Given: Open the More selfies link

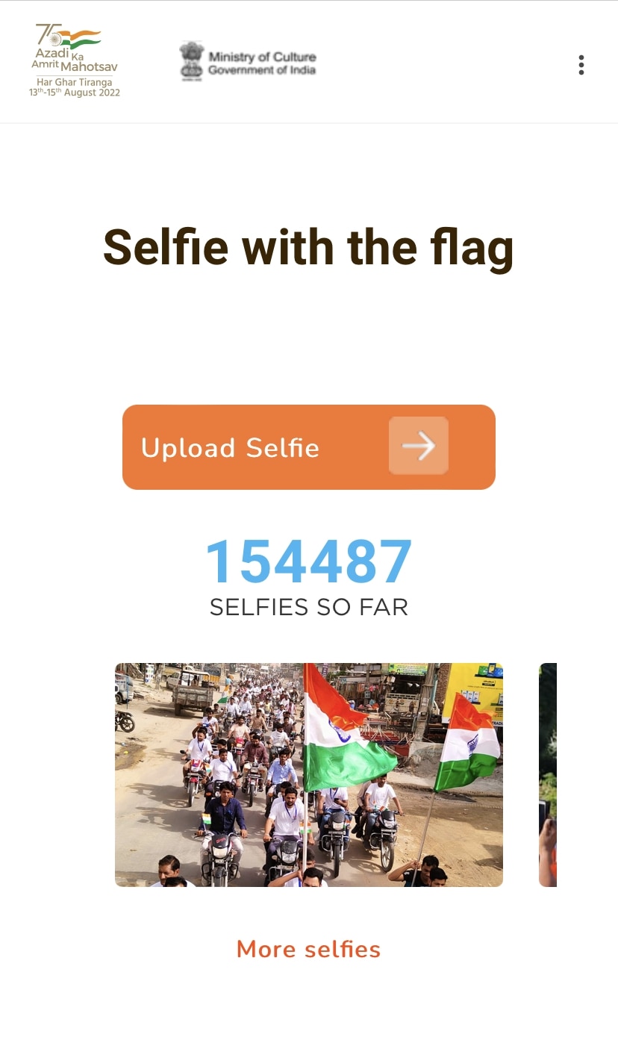Looking at the screenshot, I should [x=308, y=949].
